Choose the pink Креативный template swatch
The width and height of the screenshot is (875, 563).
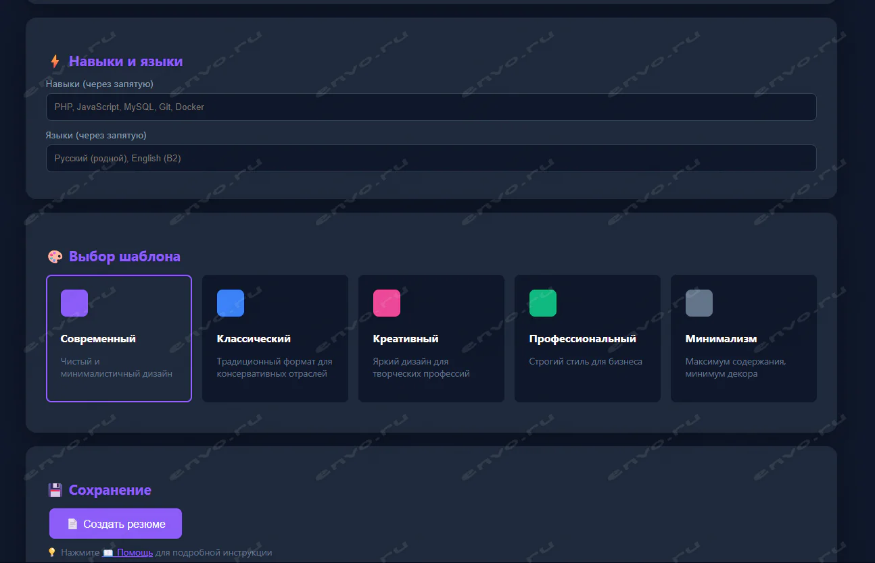click(x=387, y=303)
